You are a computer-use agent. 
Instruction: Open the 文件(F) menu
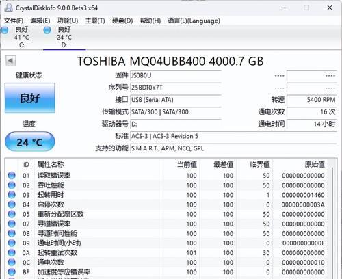pyautogui.click(x=14, y=21)
